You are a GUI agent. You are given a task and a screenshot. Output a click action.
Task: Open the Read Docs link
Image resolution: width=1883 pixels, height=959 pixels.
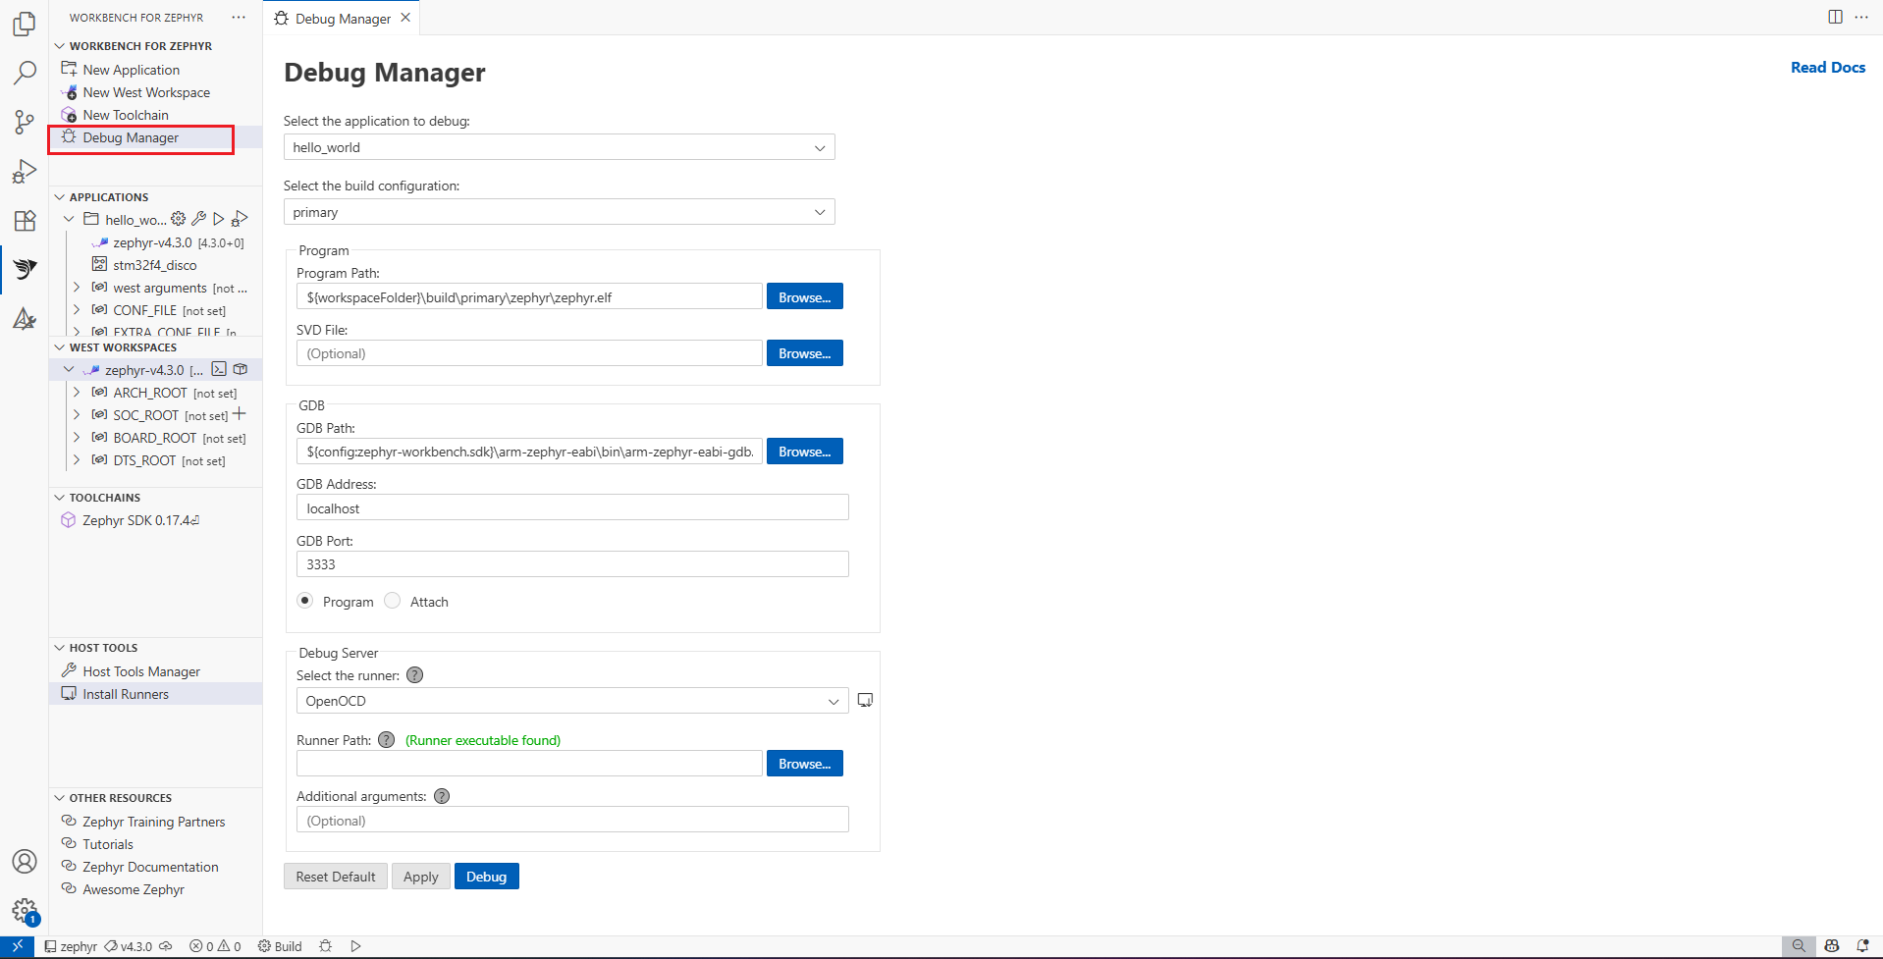pos(1827,67)
